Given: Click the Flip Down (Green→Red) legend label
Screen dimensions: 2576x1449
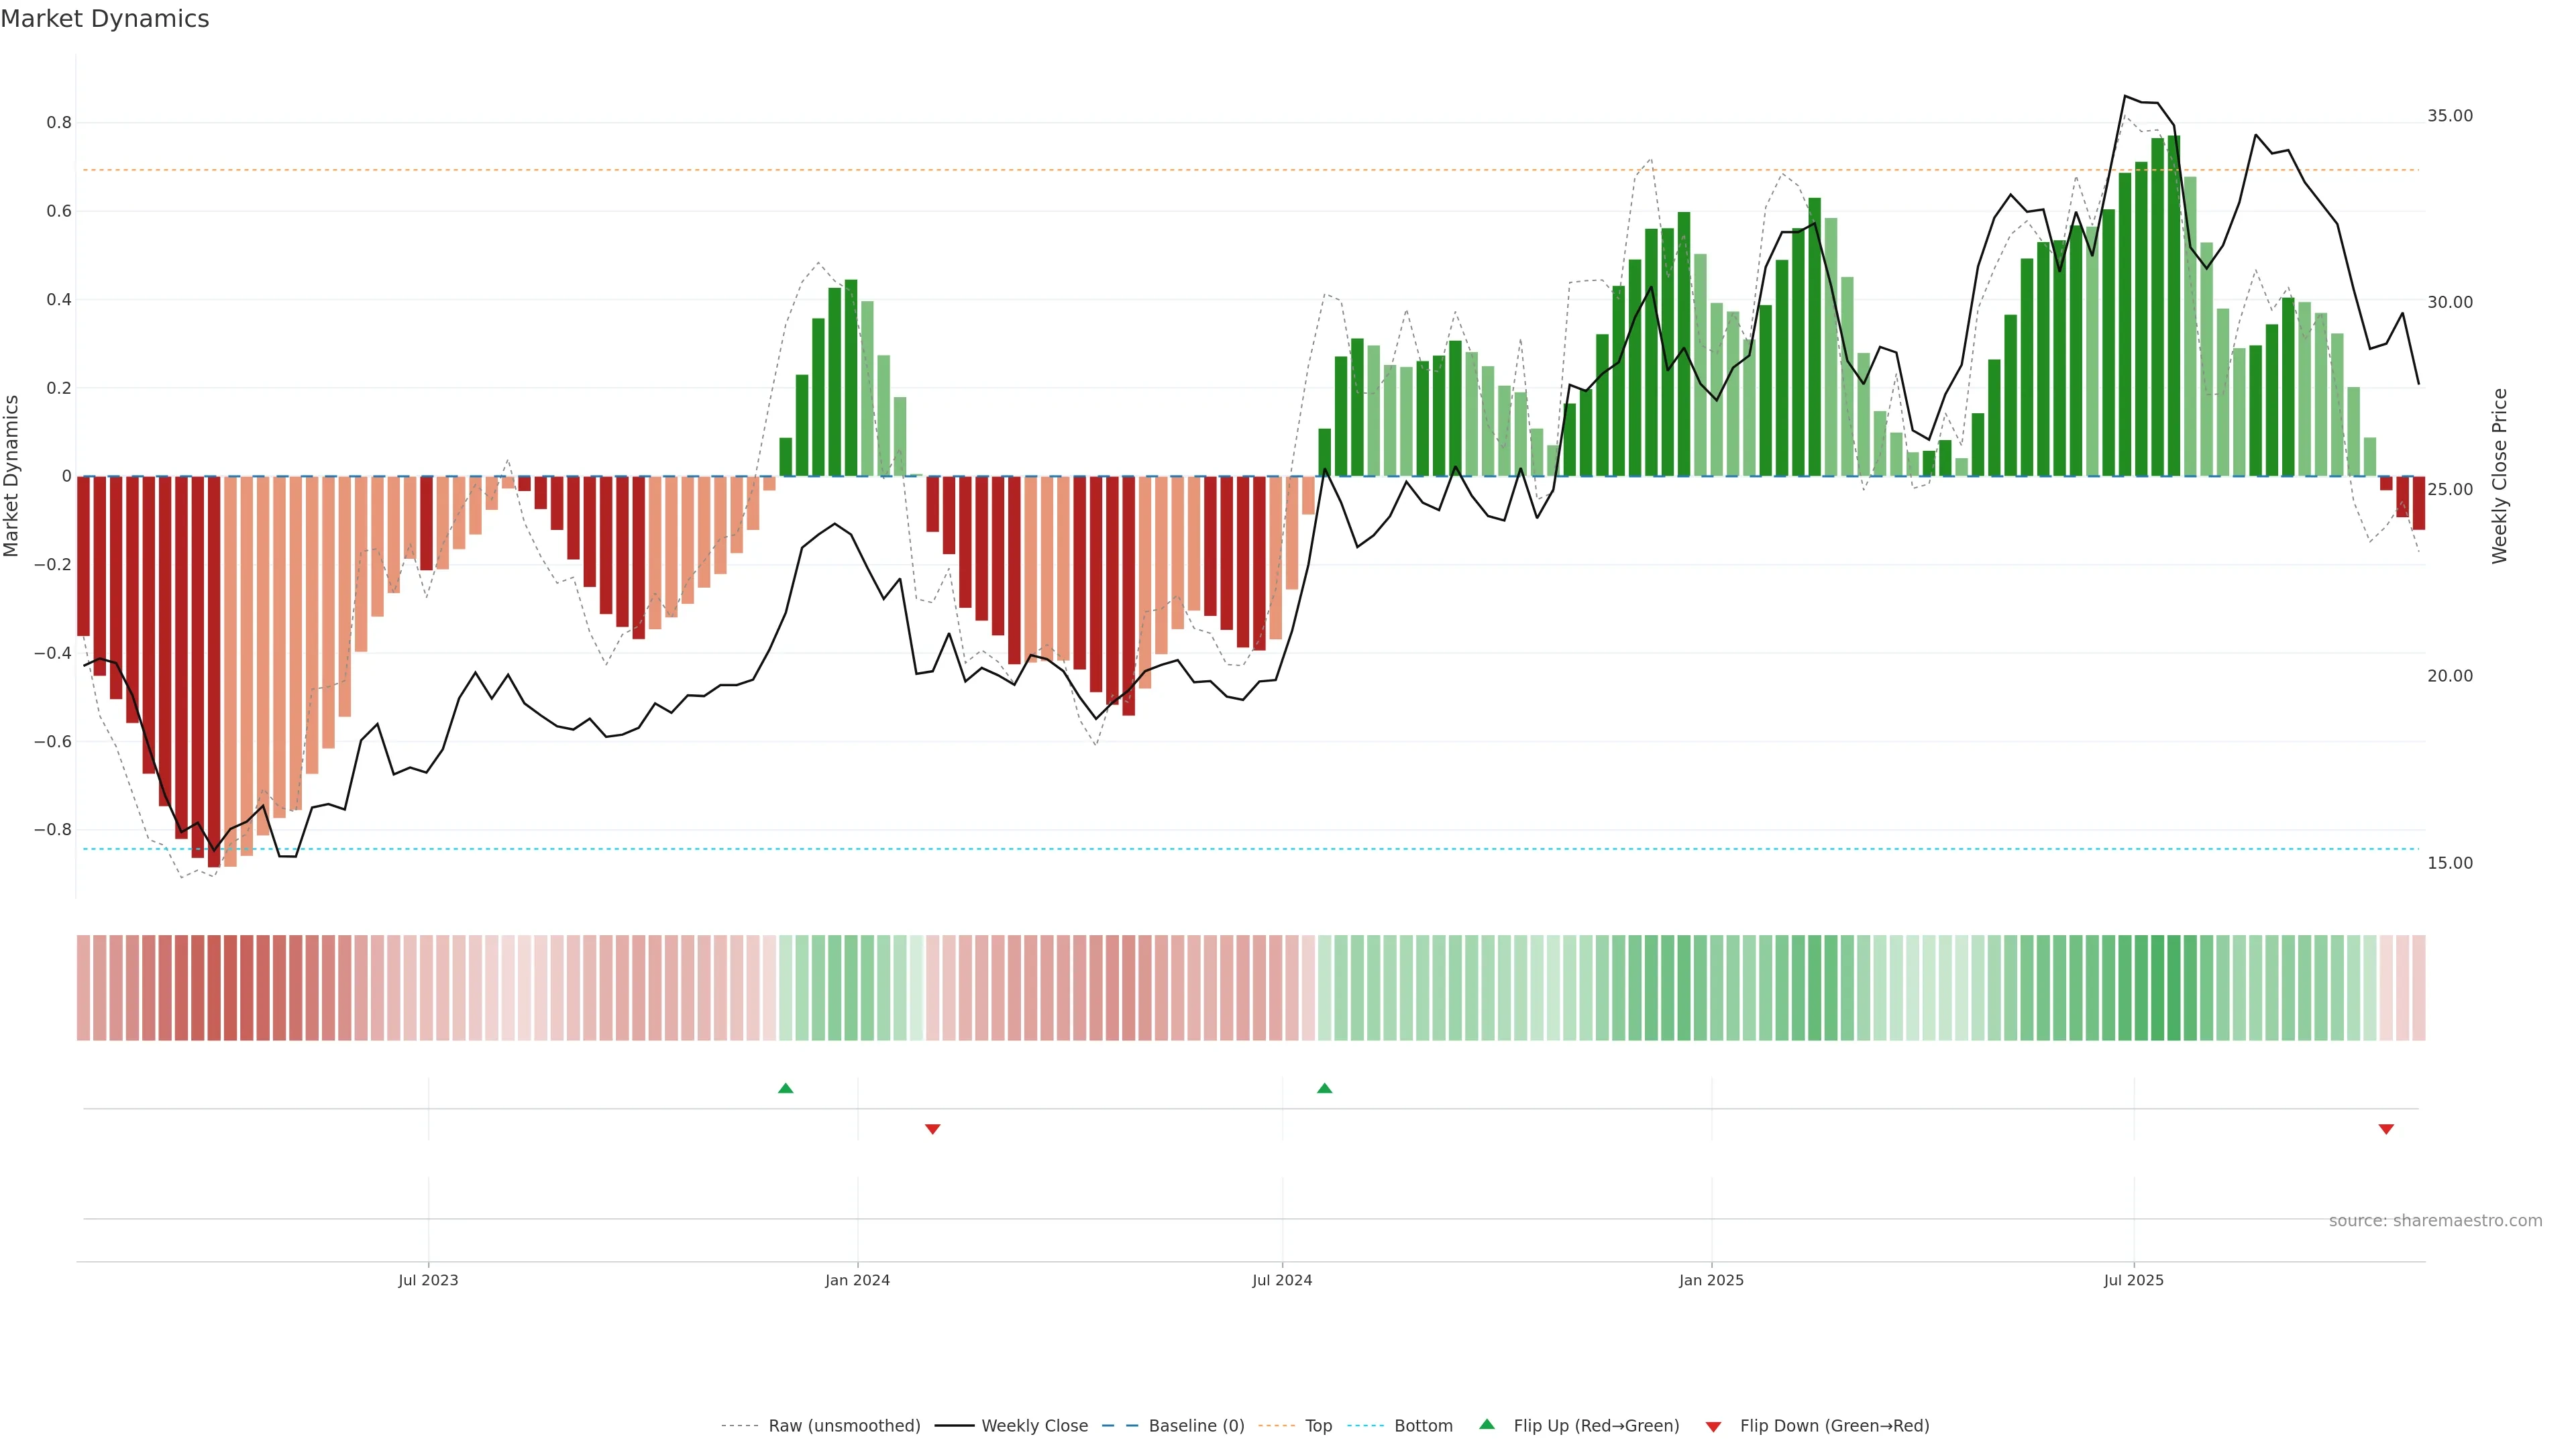Looking at the screenshot, I should pyautogui.click(x=1834, y=1425).
